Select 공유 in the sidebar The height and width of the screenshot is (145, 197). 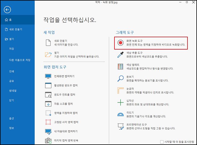click(x=11, y=81)
